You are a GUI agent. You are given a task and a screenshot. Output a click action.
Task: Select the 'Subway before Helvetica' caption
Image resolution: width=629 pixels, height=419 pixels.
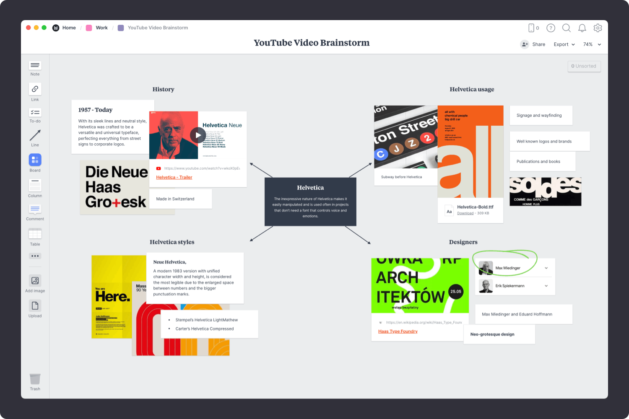(x=401, y=177)
